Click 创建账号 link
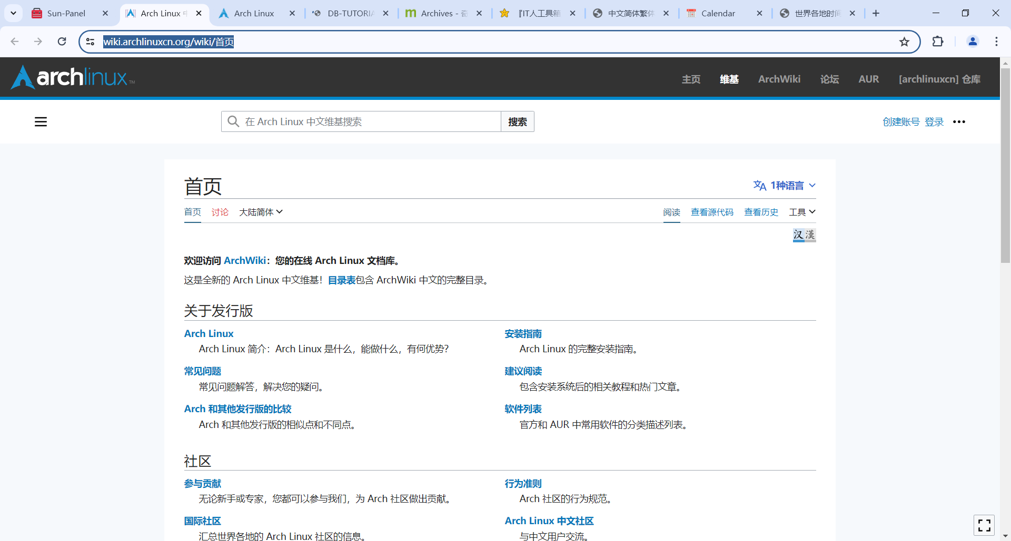Viewport: 1011px width, 541px height. 901,122
